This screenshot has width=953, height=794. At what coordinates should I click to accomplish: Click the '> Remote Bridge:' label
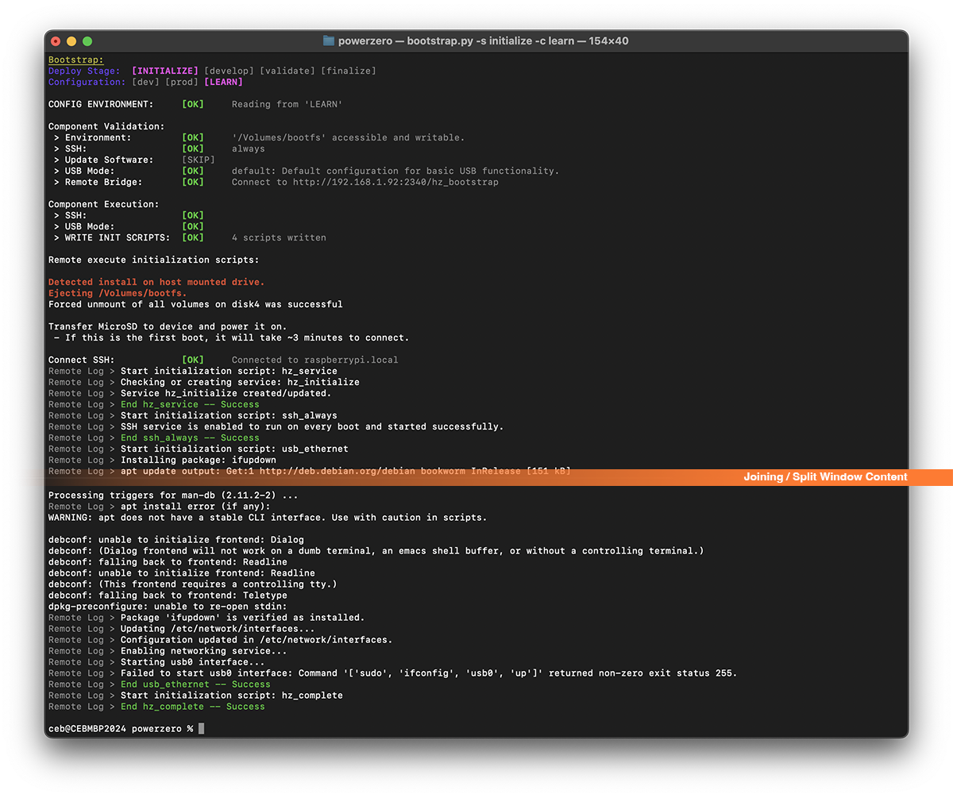point(98,182)
